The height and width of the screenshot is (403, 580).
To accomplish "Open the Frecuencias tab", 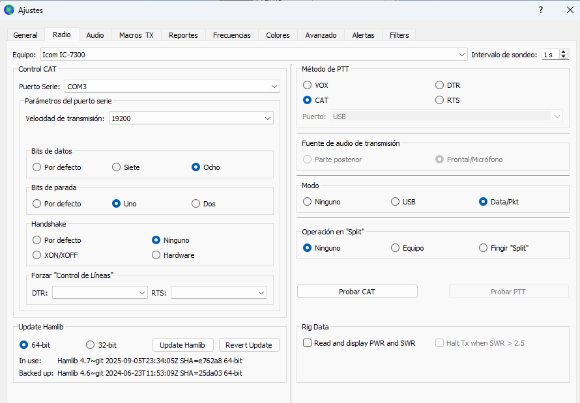I will (x=231, y=35).
